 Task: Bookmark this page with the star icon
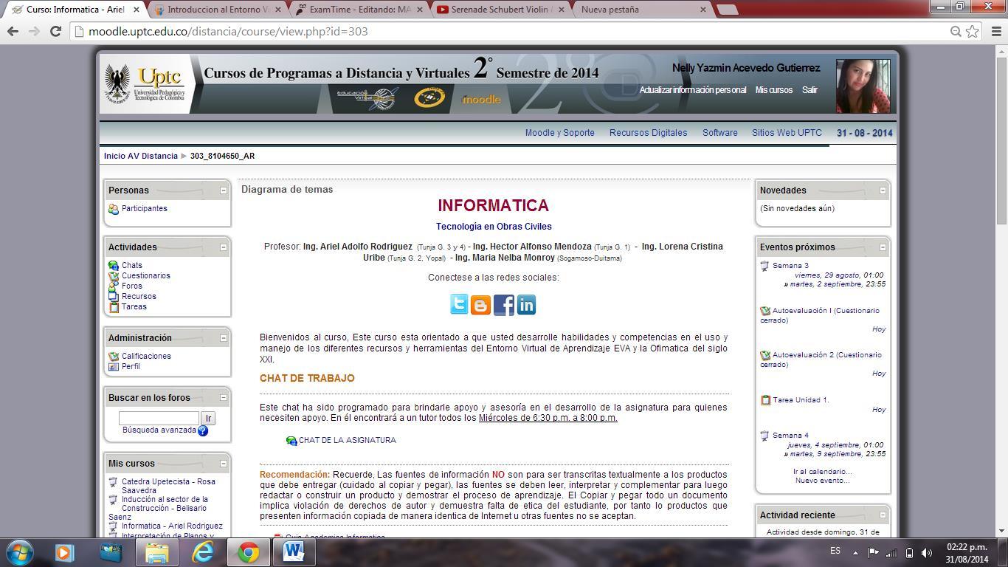click(973, 31)
